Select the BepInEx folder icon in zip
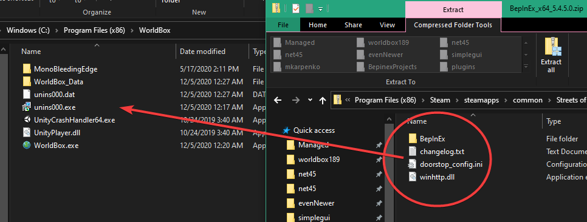 [x=413, y=139]
